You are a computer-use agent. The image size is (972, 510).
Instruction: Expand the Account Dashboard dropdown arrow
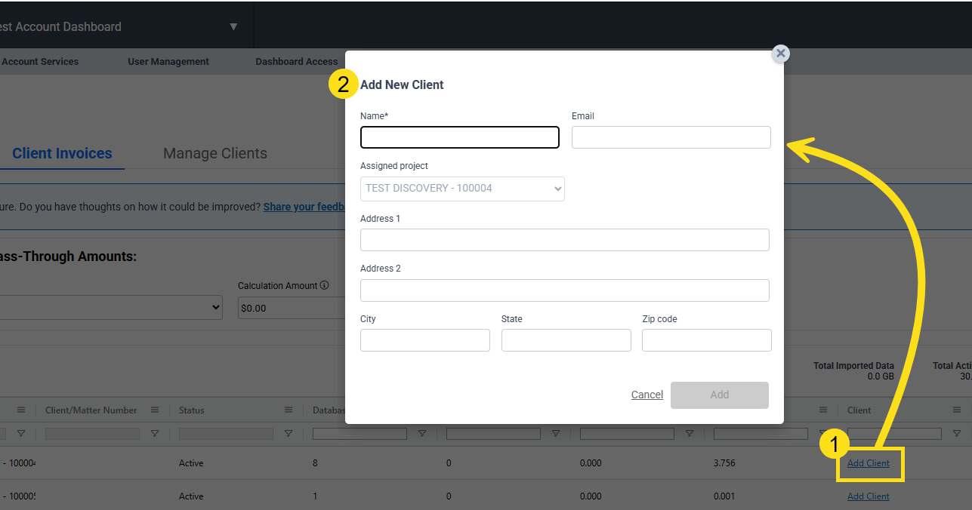click(x=233, y=26)
